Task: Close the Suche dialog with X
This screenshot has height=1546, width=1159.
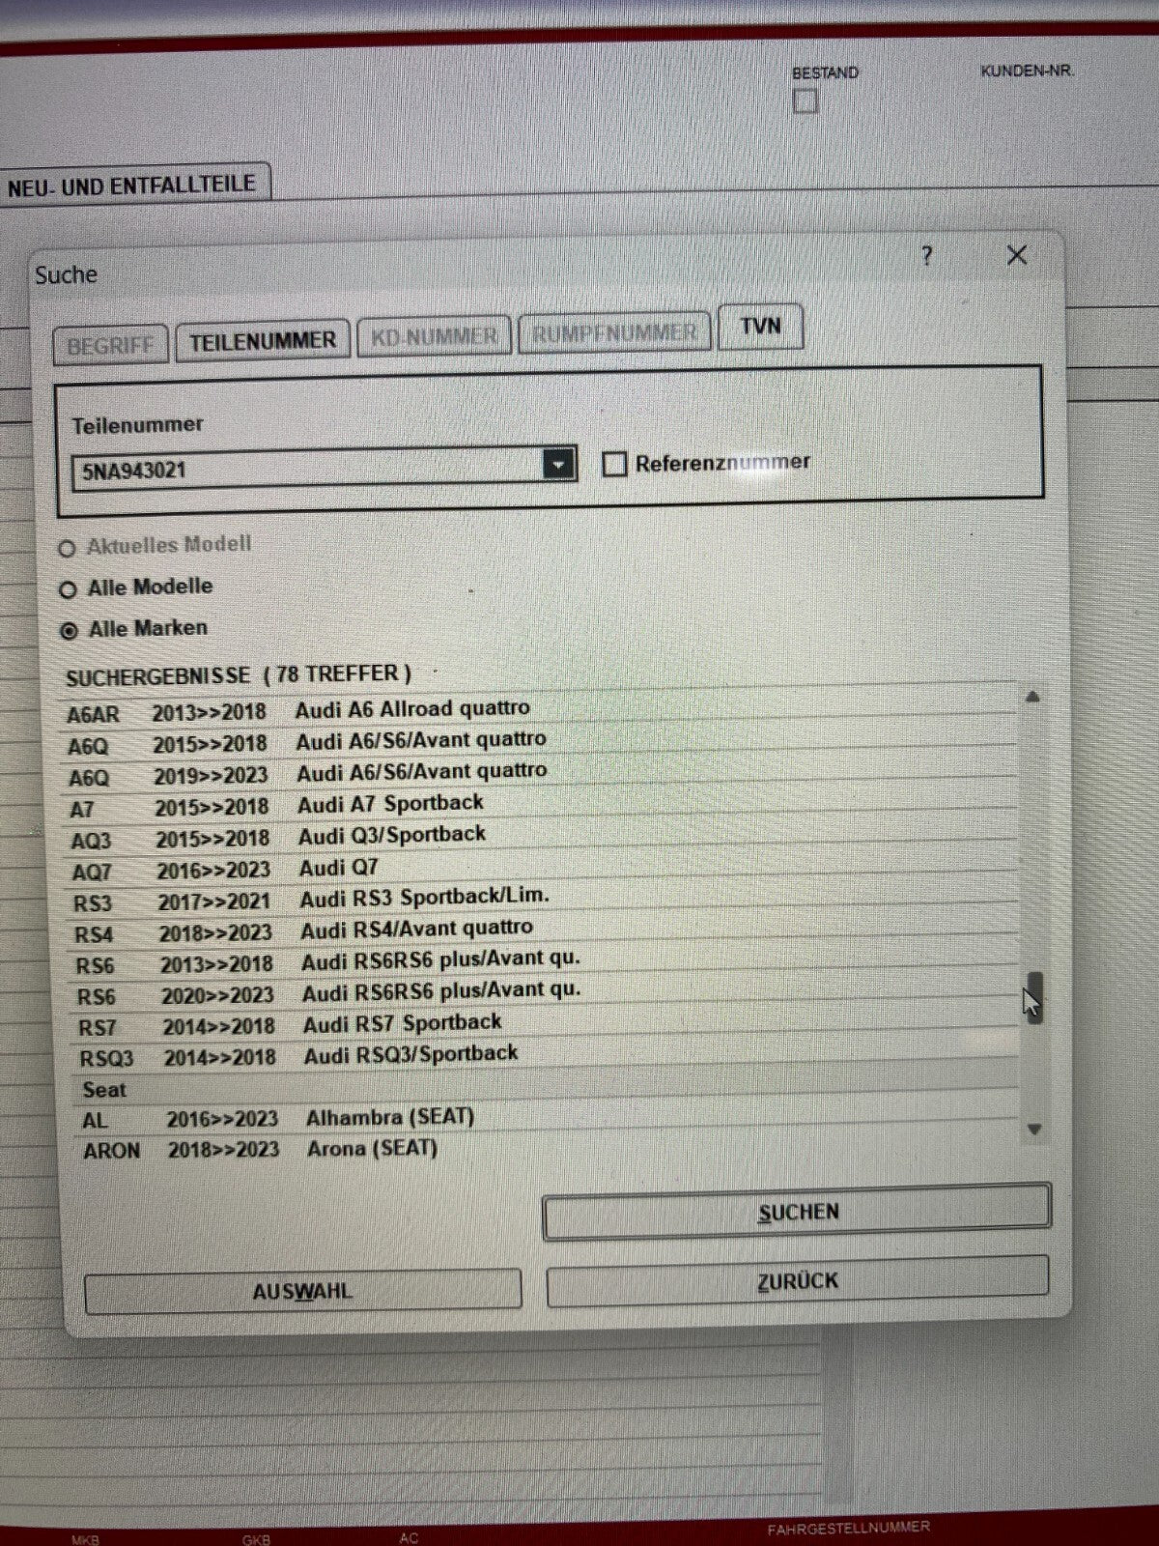Action: click(1017, 255)
